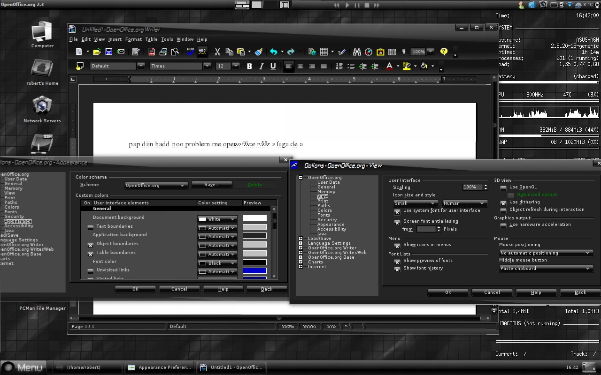Click the Save floppy disk icon
601x375 pixels.
[x=109, y=52]
